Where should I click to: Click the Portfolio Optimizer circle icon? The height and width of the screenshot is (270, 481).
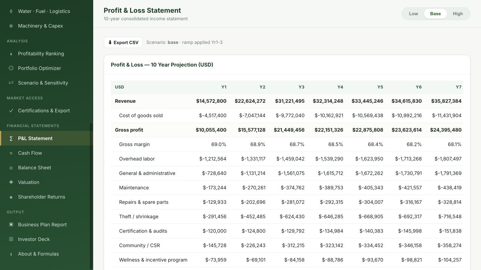coord(11,68)
